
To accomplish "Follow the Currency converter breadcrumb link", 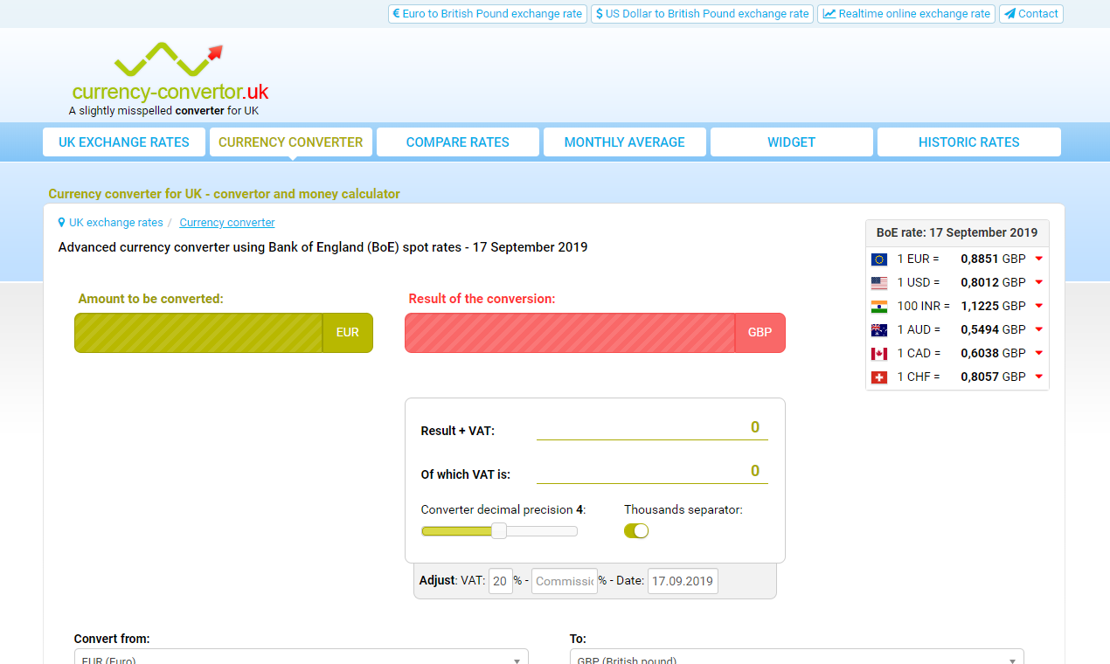I will tap(226, 222).
